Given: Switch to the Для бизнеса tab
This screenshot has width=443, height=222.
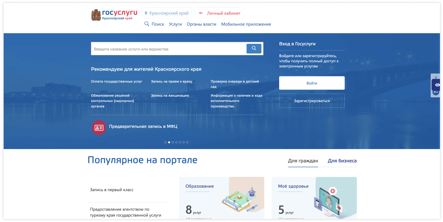Looking at the screenshot, I should click(342, 161).
